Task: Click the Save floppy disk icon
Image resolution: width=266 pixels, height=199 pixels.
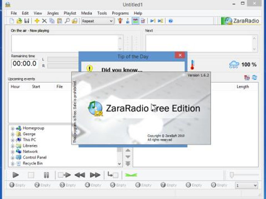Action: [x=27, y=21]
